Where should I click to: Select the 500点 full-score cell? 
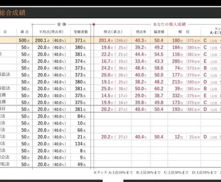click(25, 40)
